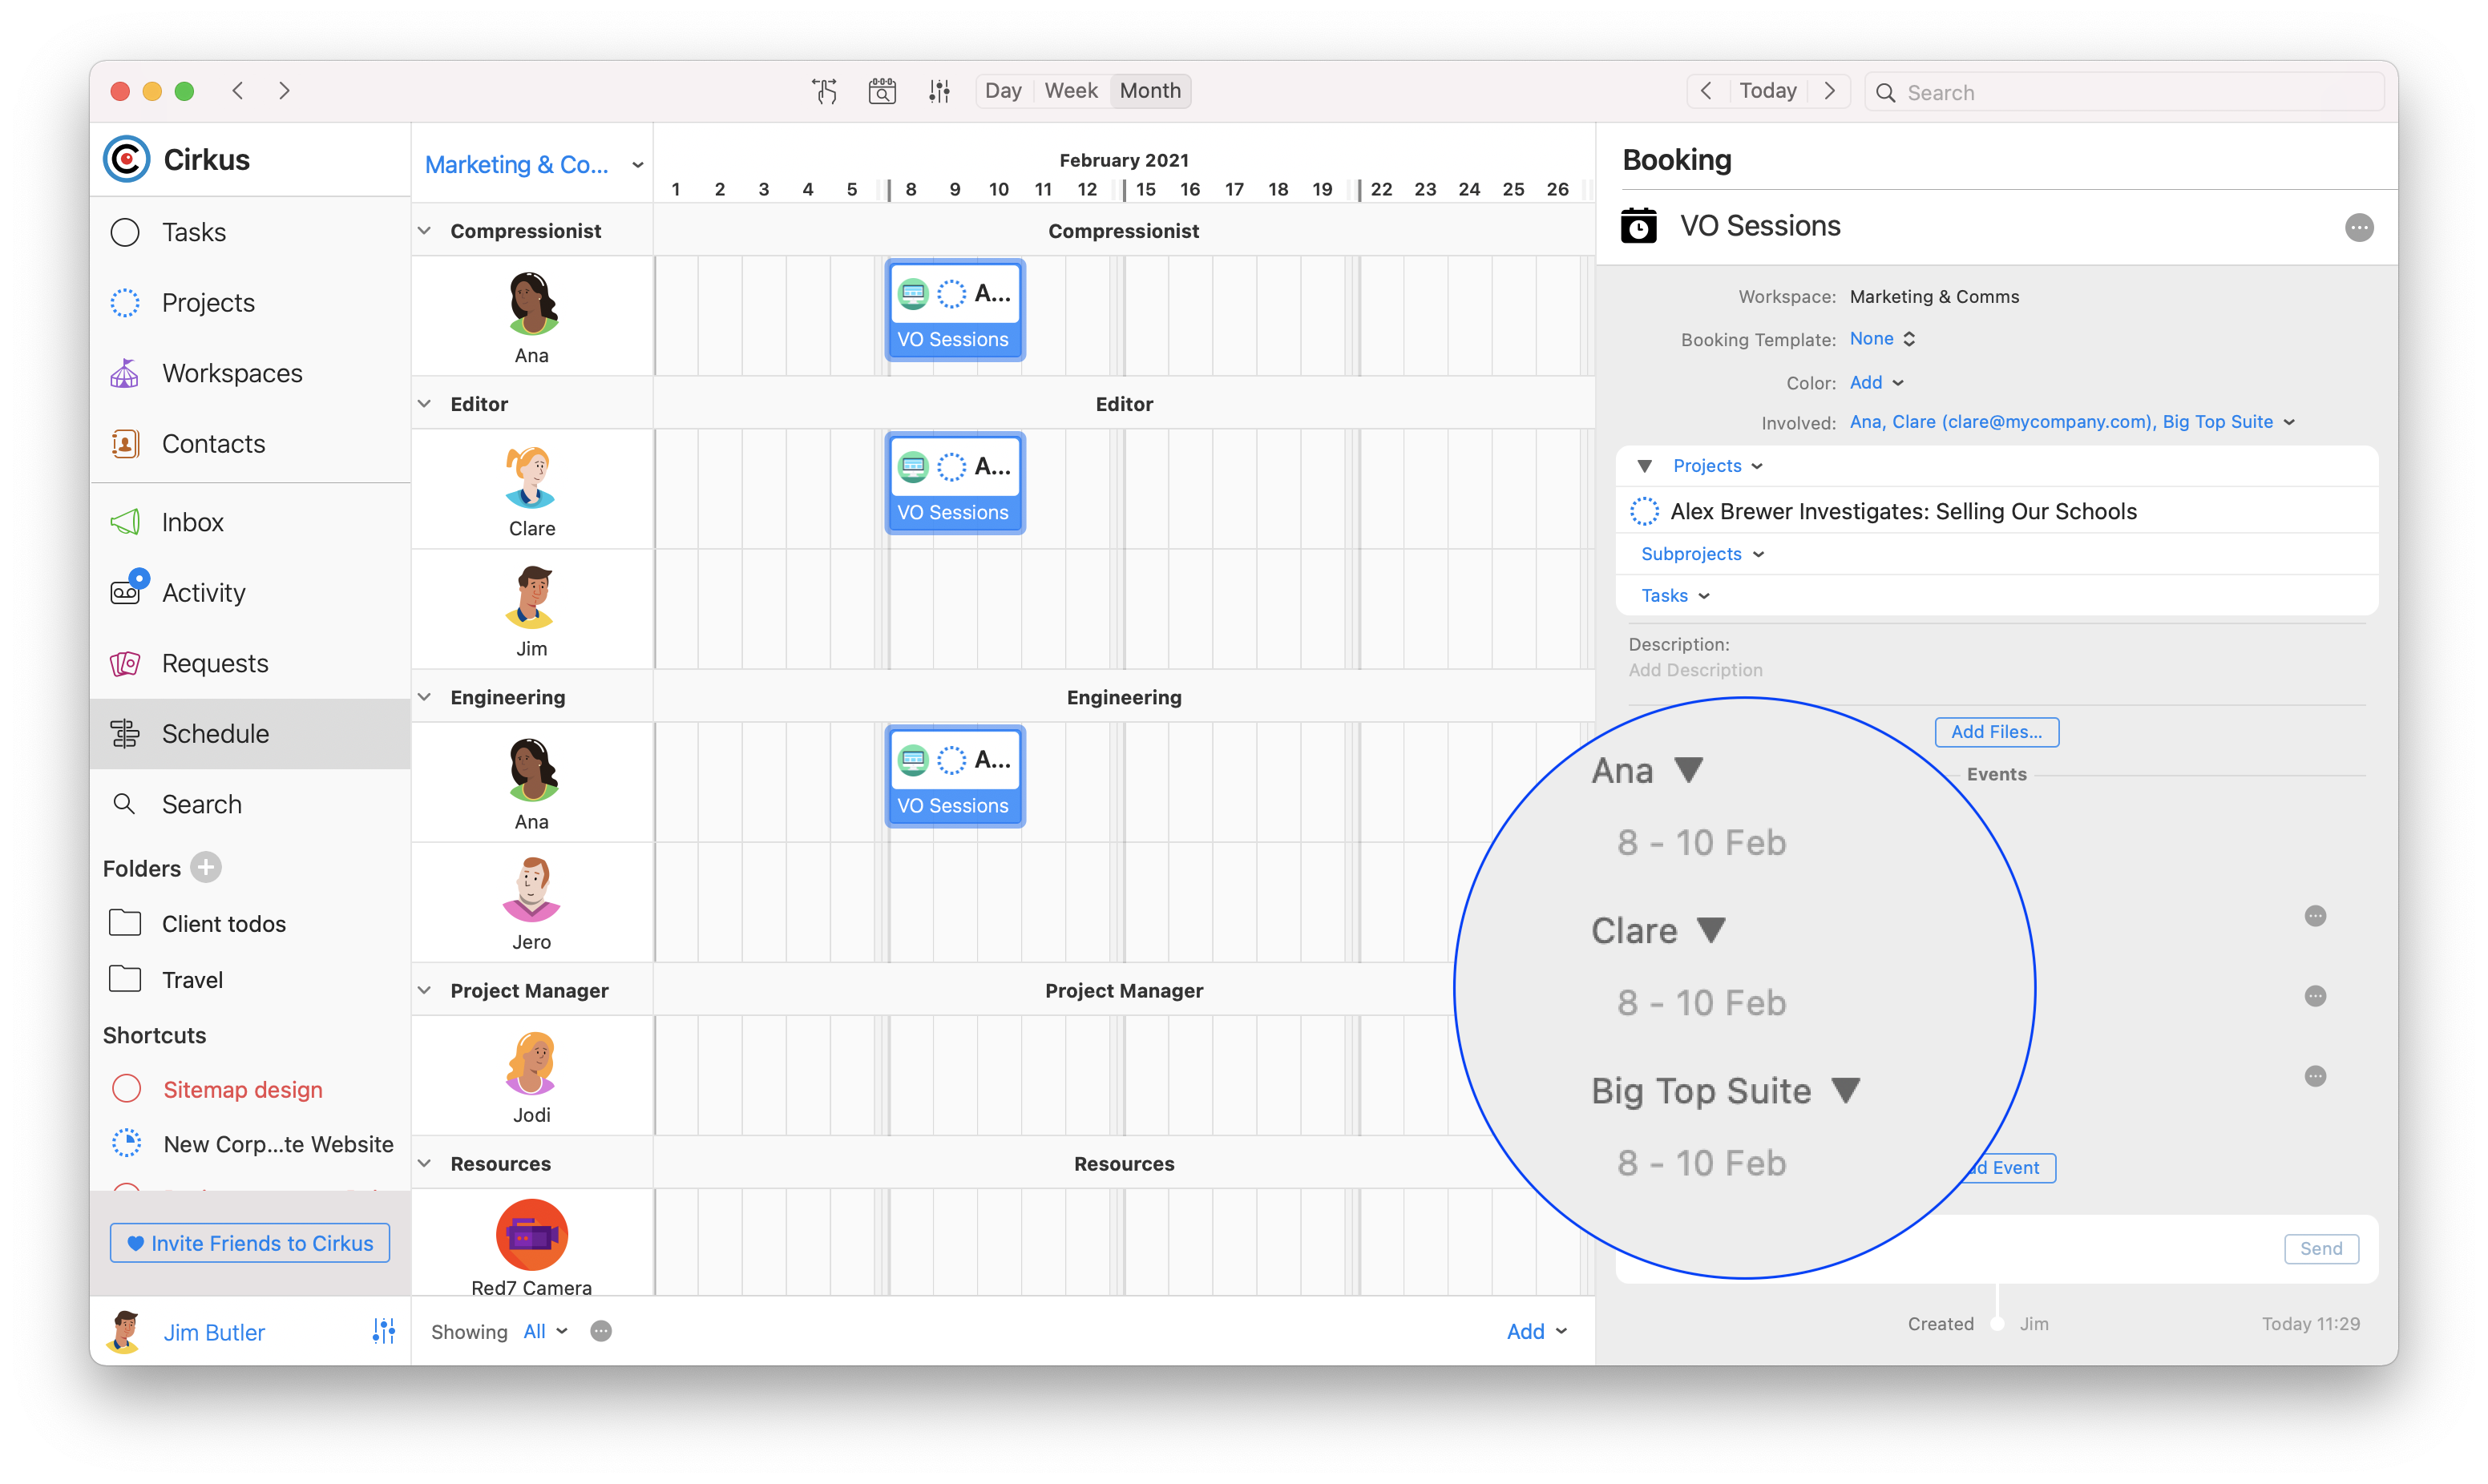
Task: Open the Projects dropdown in booking panel
Action: [1718, 466]
